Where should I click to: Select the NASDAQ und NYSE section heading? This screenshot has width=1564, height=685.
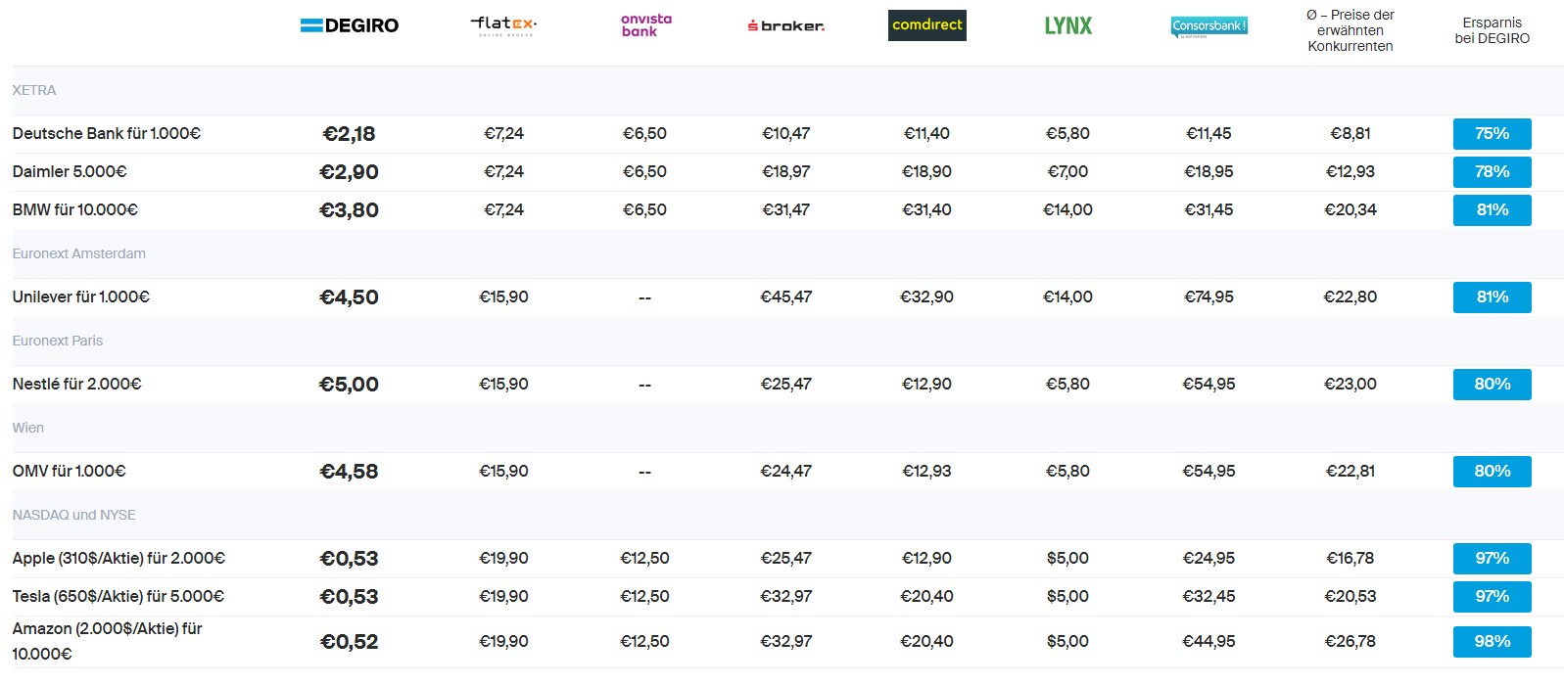coord(74,516)
